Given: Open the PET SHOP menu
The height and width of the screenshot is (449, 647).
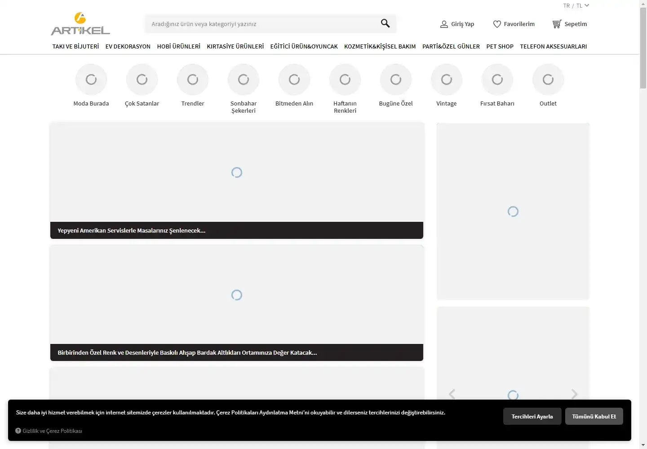Looking at the screenshot, I should (500, 46).
